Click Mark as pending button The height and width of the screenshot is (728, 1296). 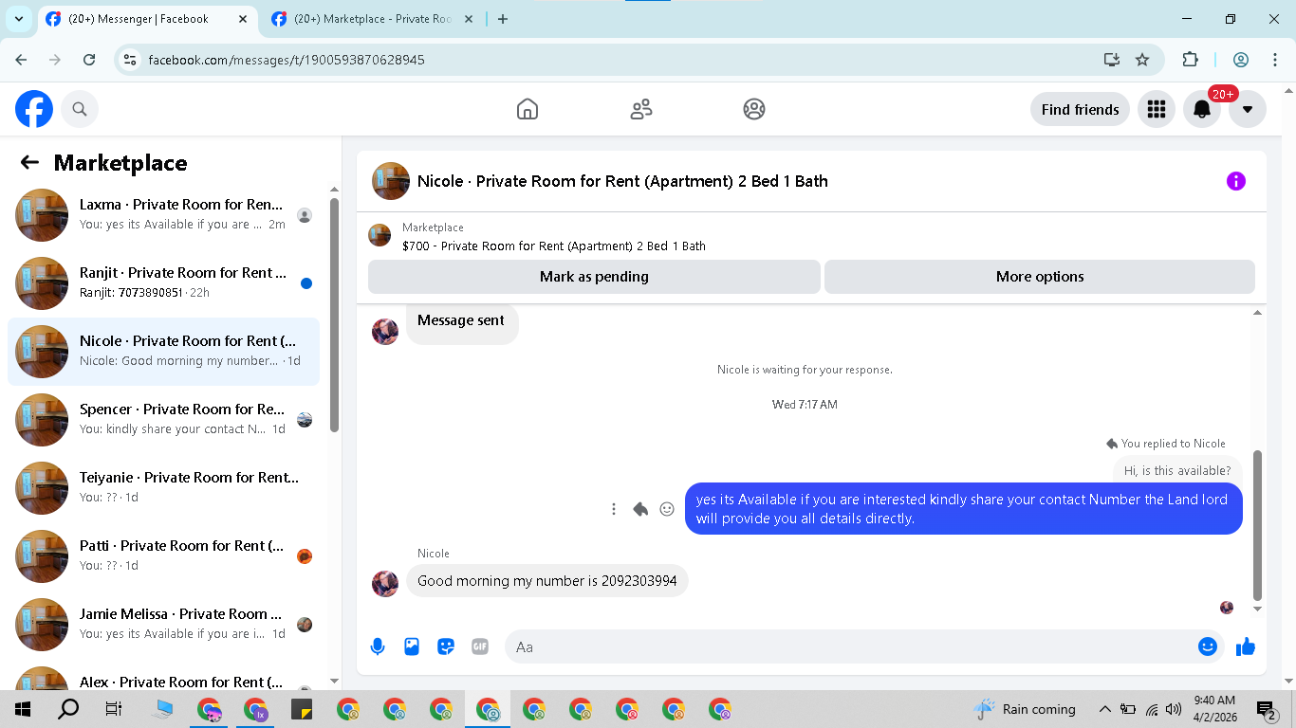[594, 277]
